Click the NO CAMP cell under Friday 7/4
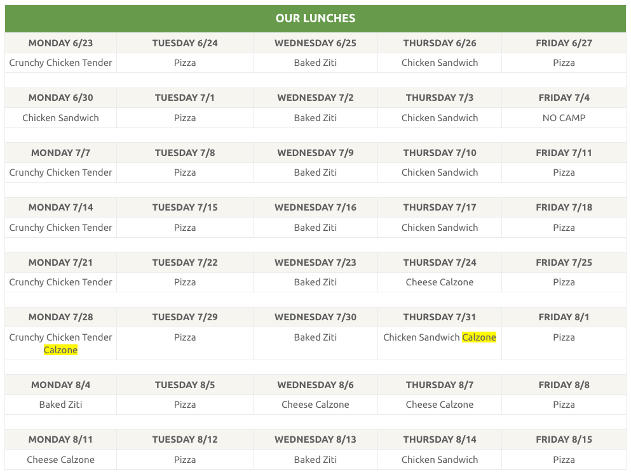The height and width of the screenshot is (475, 631). (x=564, y=118)
